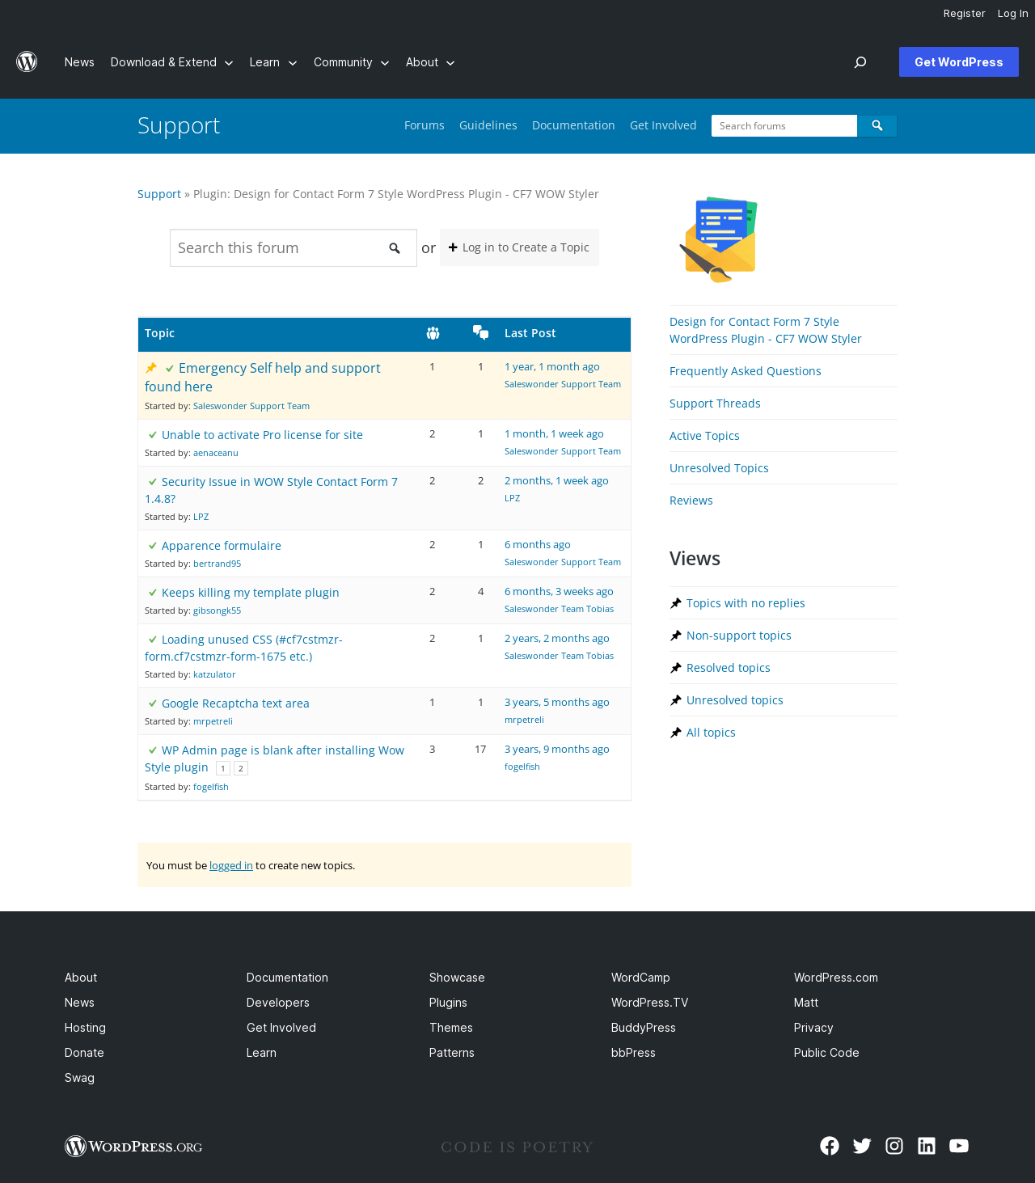Open Apparence formulaire topic

coord(222,546)
